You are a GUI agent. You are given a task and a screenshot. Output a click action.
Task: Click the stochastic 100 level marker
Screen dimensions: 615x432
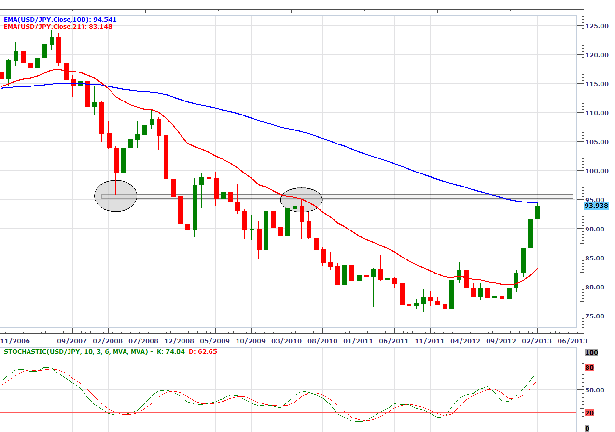pyautogui.click(x=591, y=353)
